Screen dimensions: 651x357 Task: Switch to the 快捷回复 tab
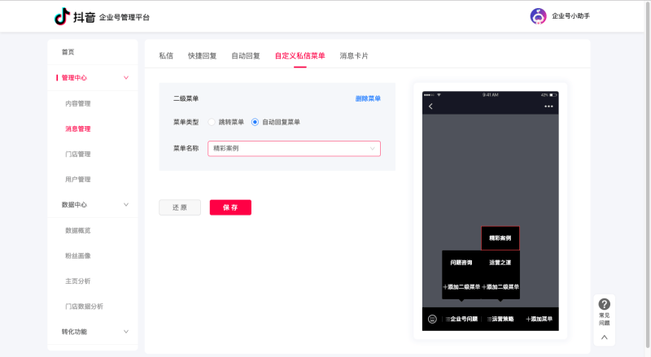tap(202, 55)
